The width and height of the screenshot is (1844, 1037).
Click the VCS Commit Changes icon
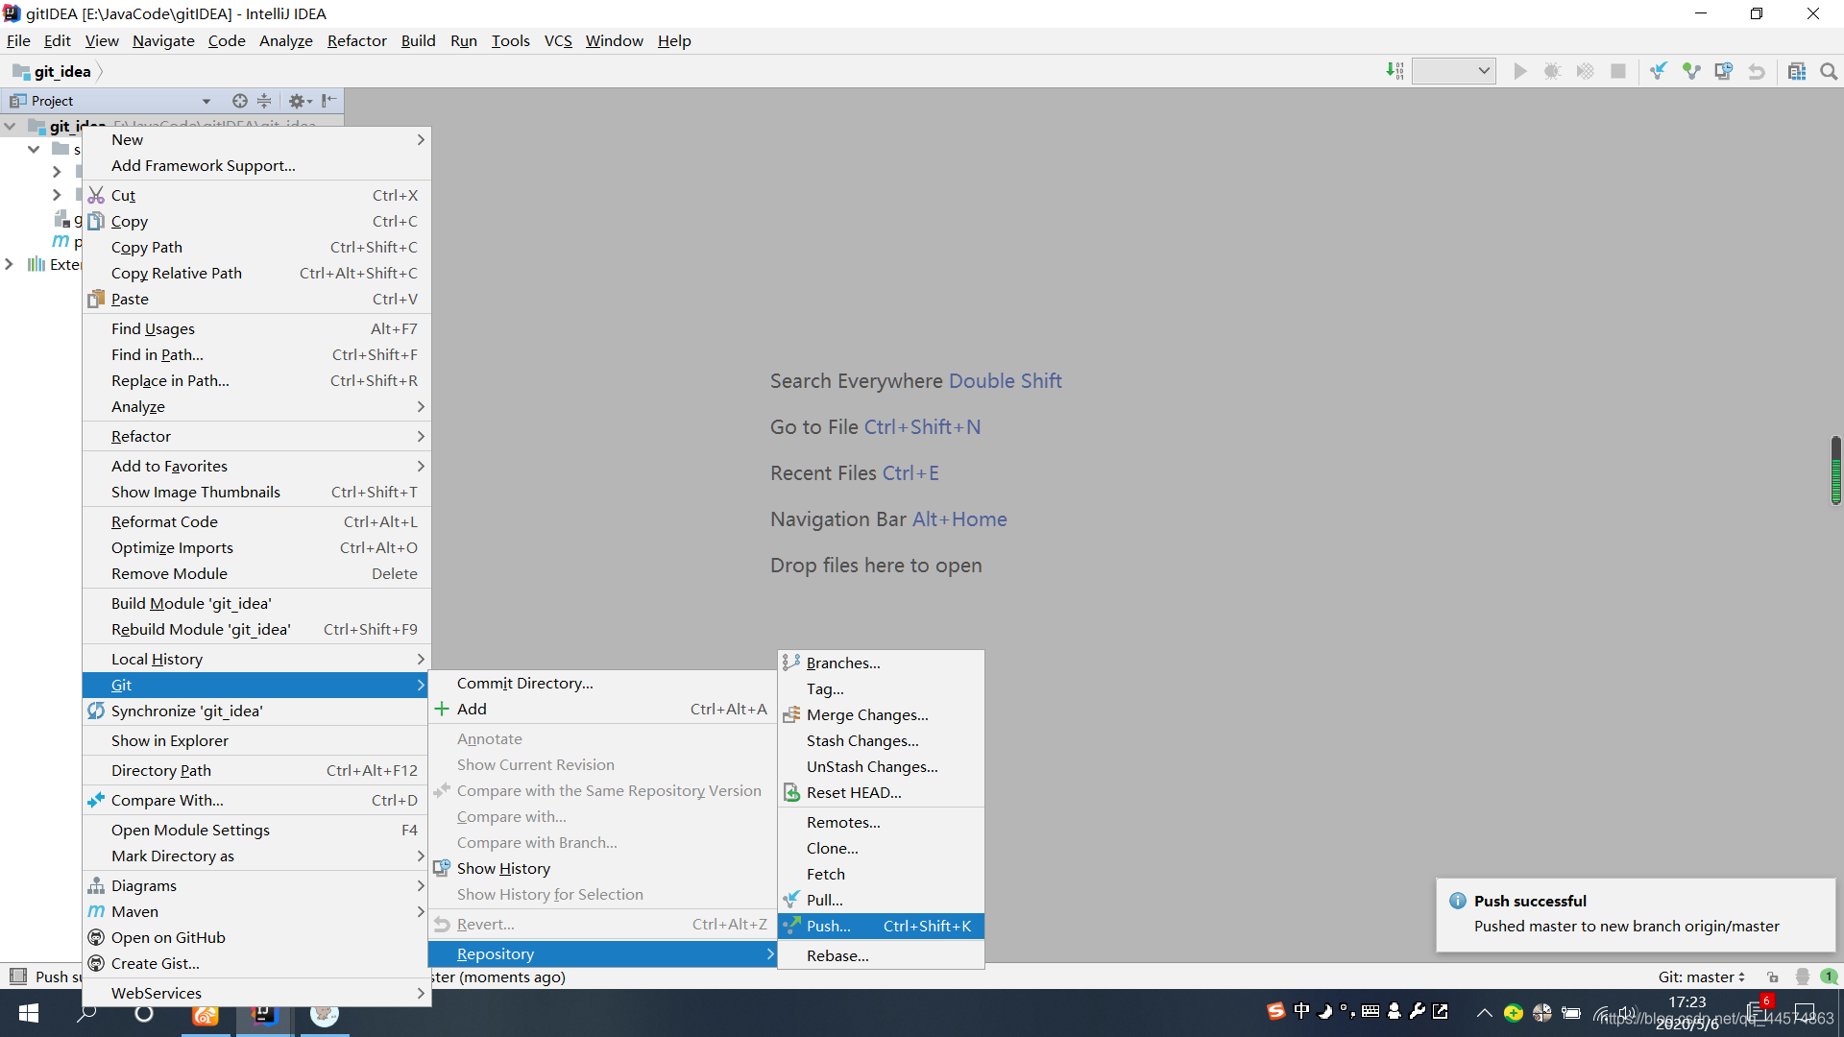pyautogui.click(x=1691, y=71)
